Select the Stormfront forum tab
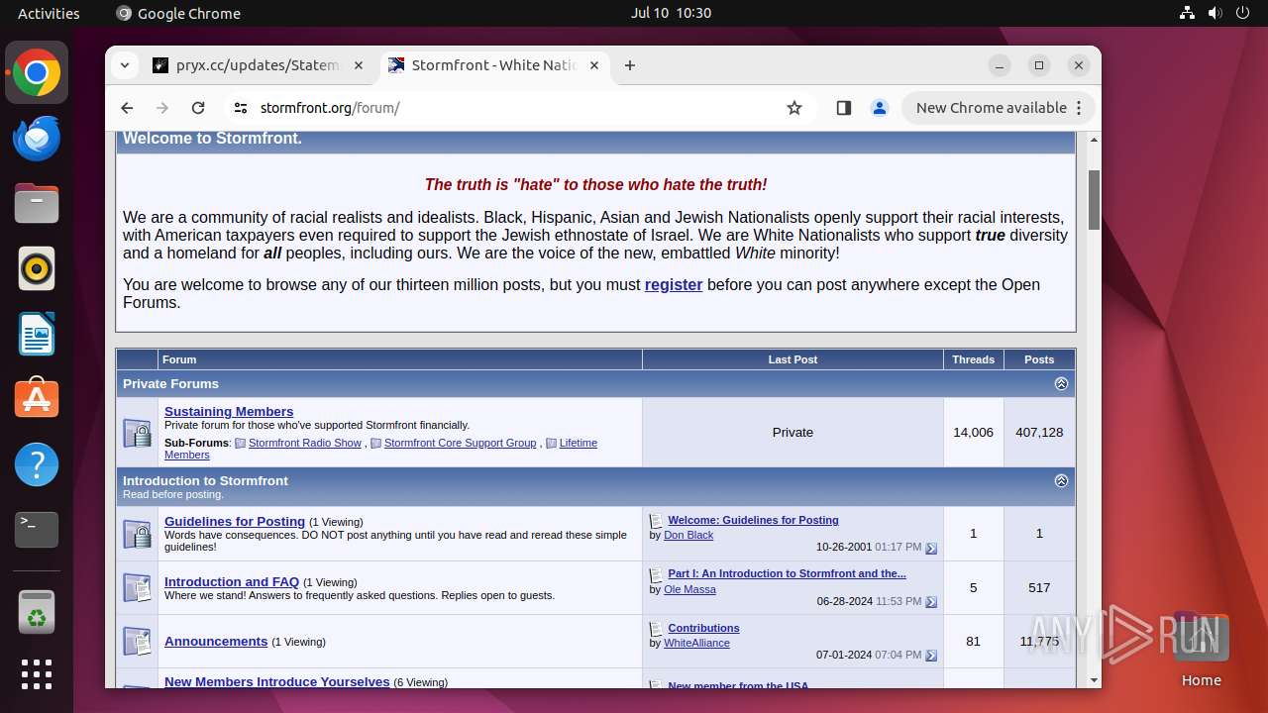 point(494,65)
